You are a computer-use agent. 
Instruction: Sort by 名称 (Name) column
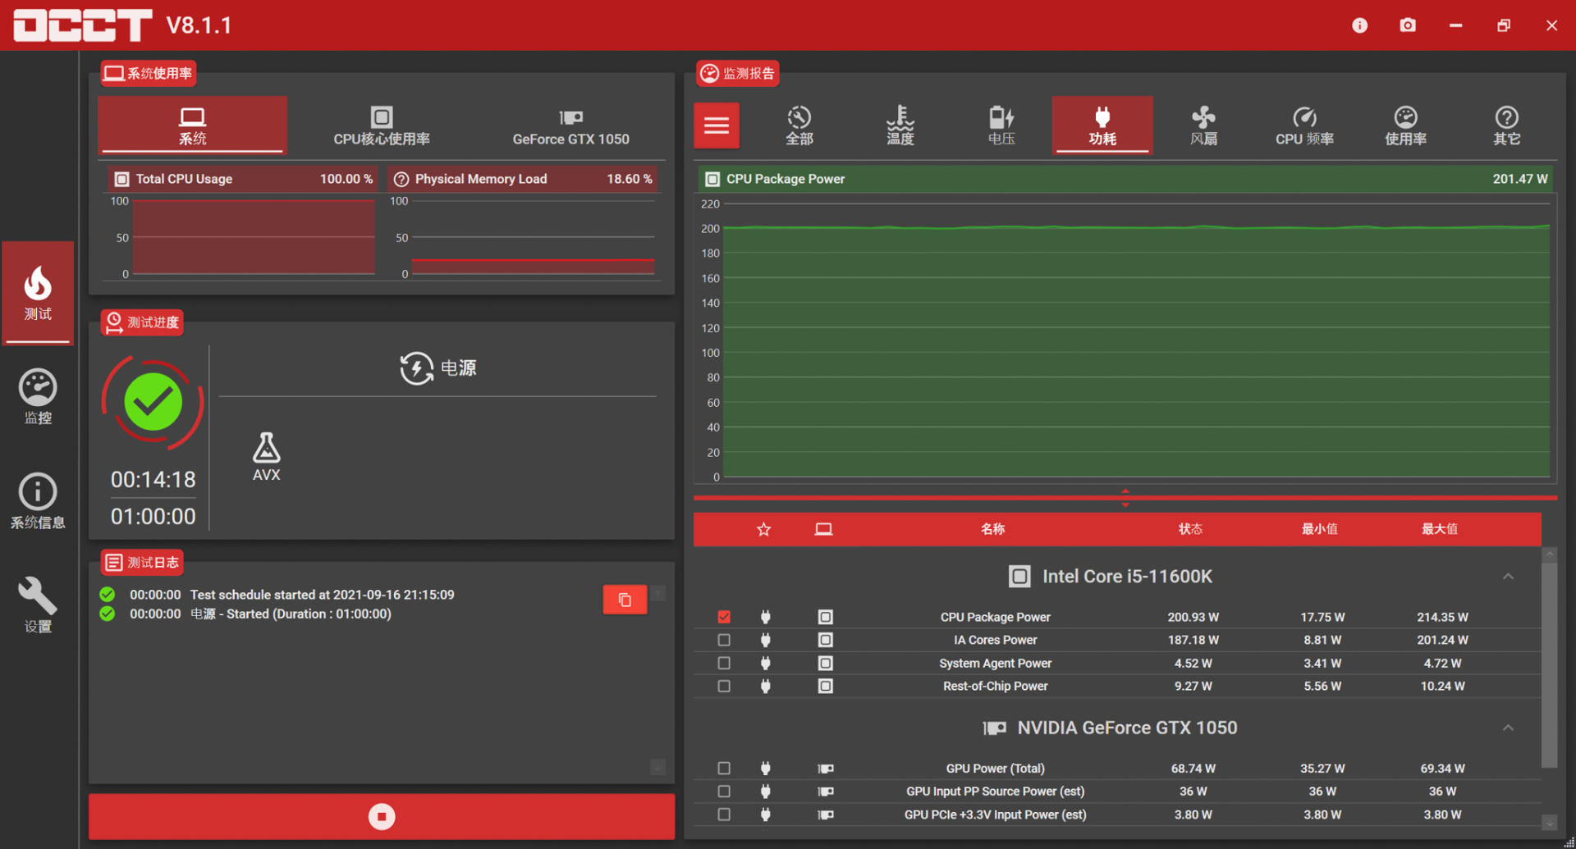coord(992,529)
